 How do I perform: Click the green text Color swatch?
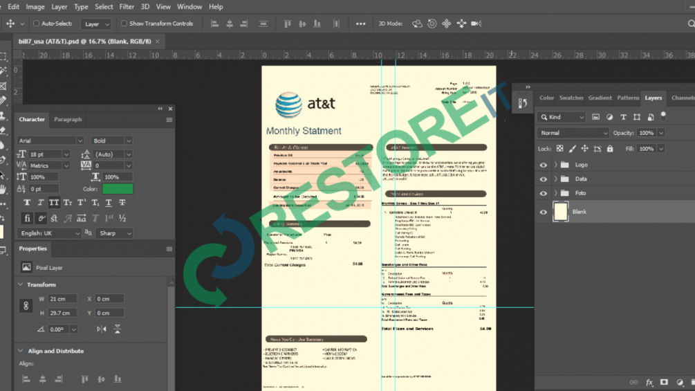(118, 189)
